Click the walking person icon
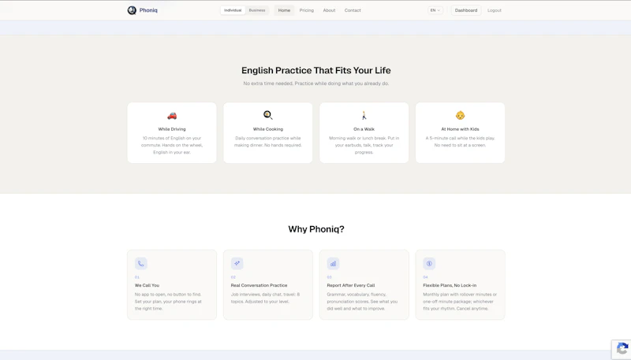Screen dimensions: 631x360 click(x=364, y=116)
